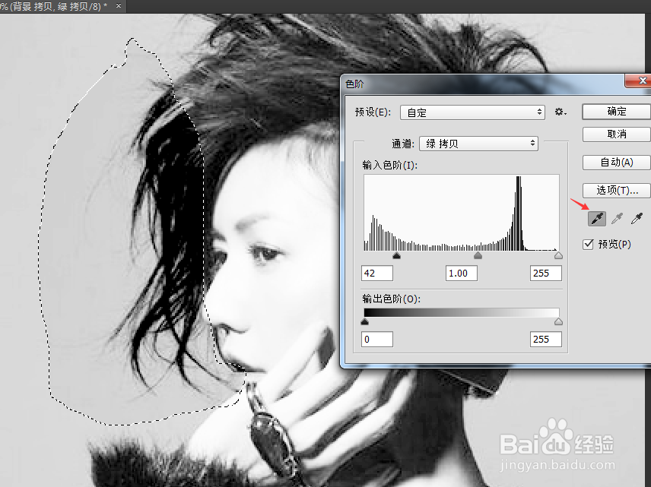Select the white point eyedropper tool
Screen dimensions: 651x487
637,218
